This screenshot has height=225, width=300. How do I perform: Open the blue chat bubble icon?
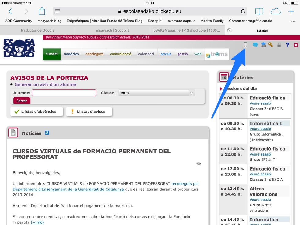point(255,45)
